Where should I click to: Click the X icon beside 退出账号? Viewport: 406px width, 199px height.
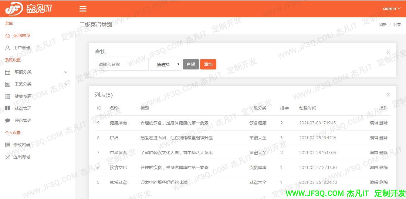8,157
